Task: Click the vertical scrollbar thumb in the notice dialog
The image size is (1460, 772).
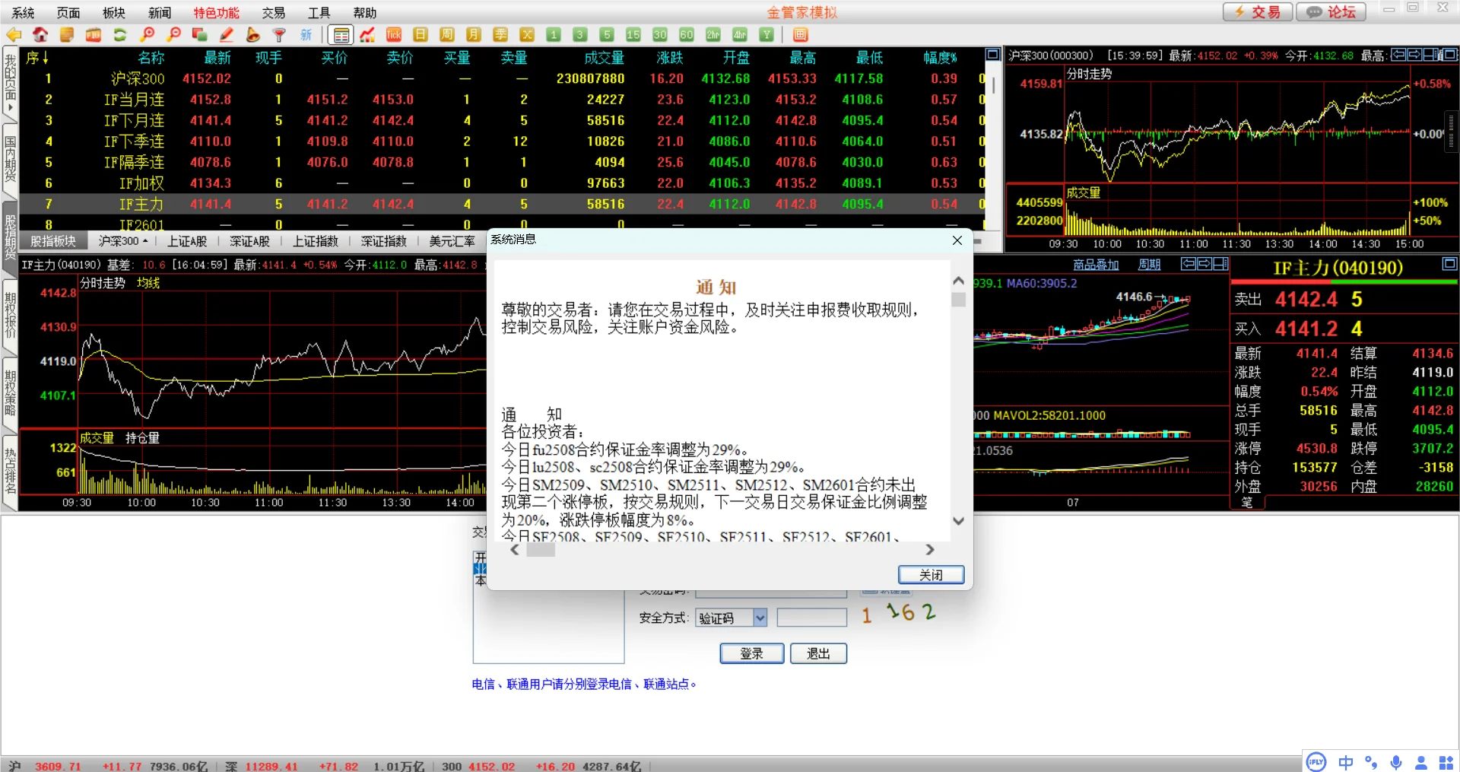Action: pos(958,300)
